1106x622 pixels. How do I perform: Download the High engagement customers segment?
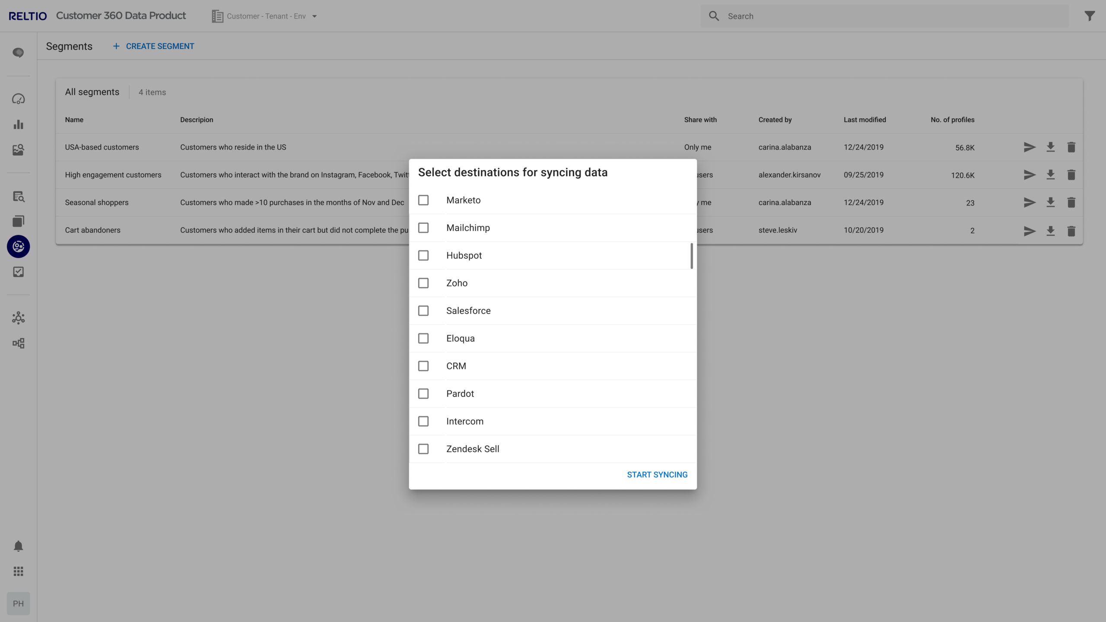coord(1051,175)
